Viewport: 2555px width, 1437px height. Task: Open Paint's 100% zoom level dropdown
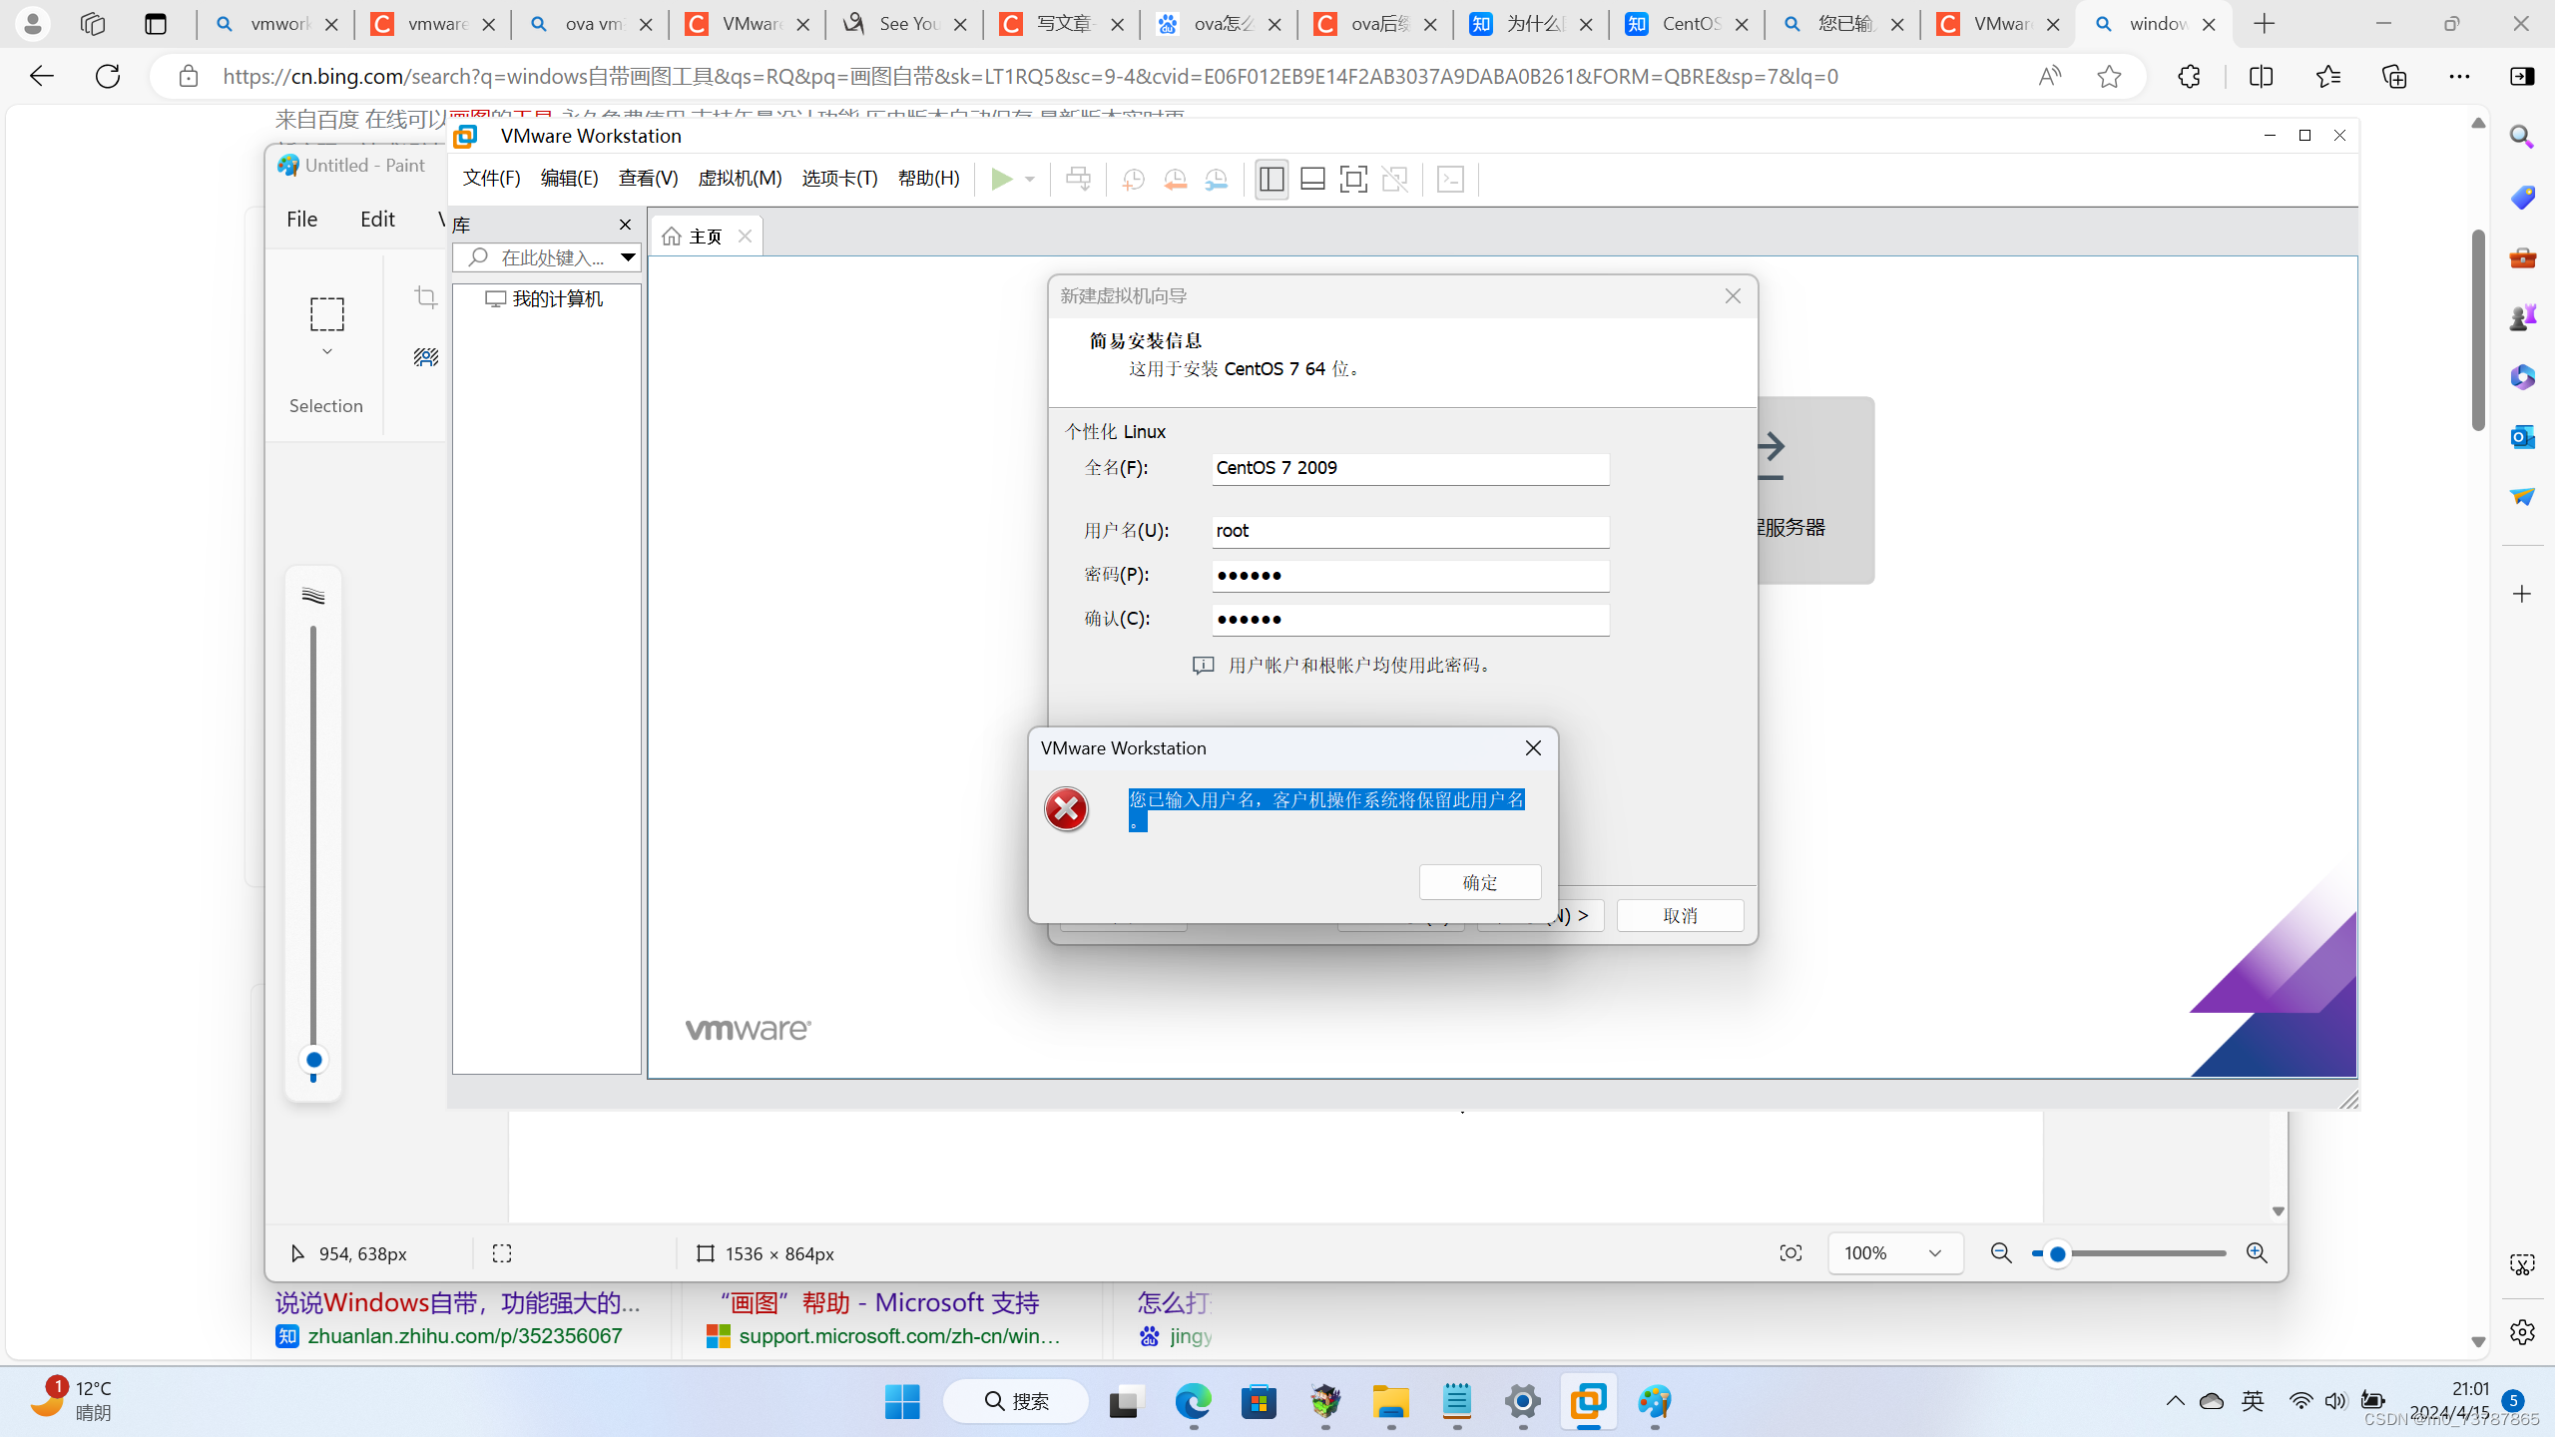click(1895, 1253)
